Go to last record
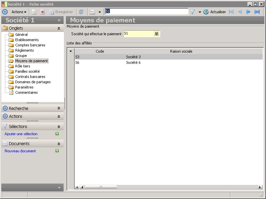This screenshot has height=199, width=266. pyautogui.click(x=257, y=12)
